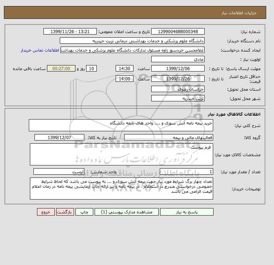Image resolution: width=274 pixels, height=265 pixels.
Task: Click the 'شرح کلی نیاز:' label
Action: [x=247, y=126]
